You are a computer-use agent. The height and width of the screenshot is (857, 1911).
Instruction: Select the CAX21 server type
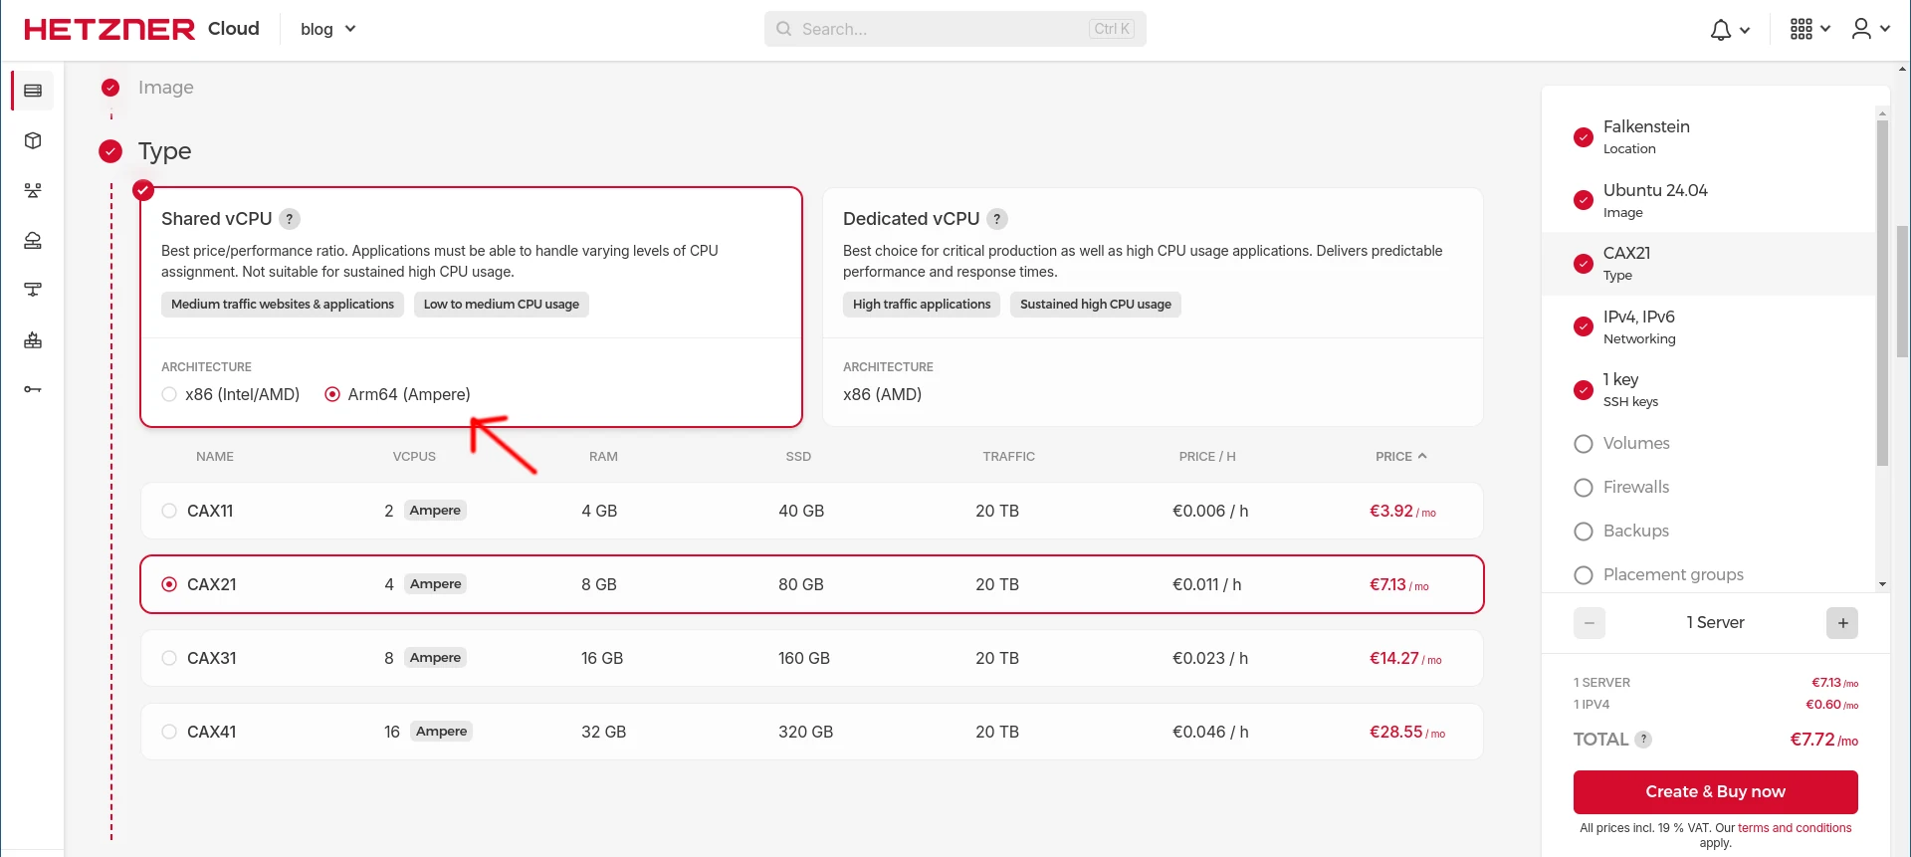[x=812, y=584]
